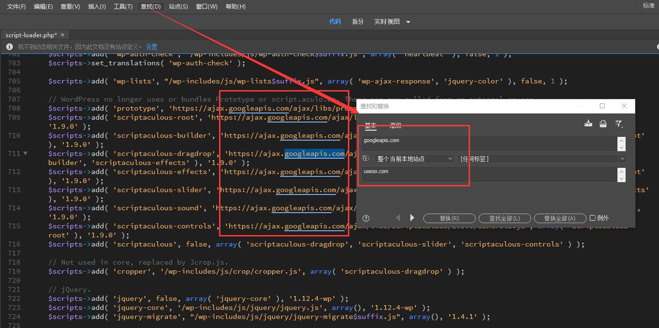Open the 基本 tab in find dialog
Image resolution: width=659 pixels, height=328 pixels.
click(370, 125)
